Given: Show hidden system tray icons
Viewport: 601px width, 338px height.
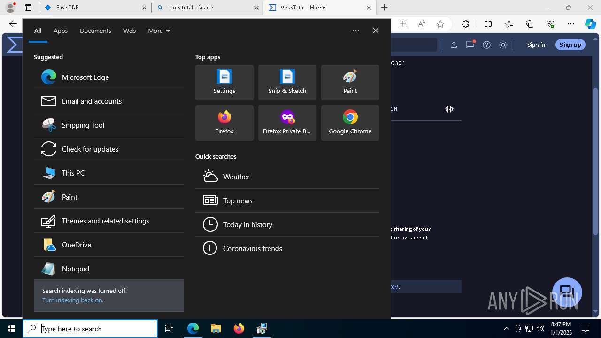Looking at the screenshot, I should 506,329.
